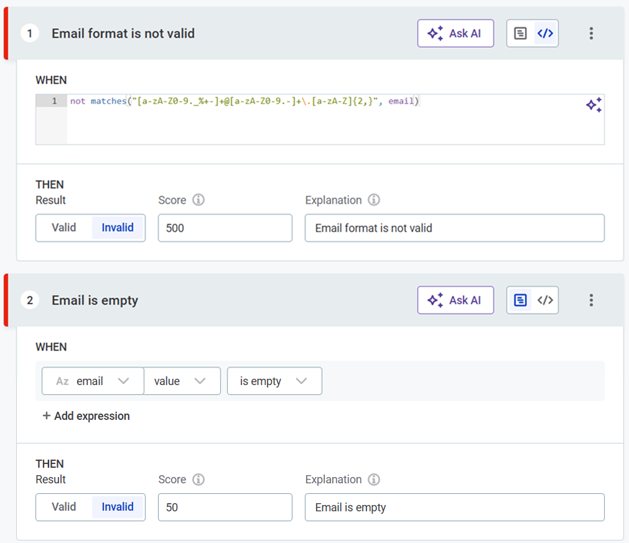The width and height of the screenshot is (629, 543).
Task: Open the email attribute dropdown
Action: click(93, 381)
